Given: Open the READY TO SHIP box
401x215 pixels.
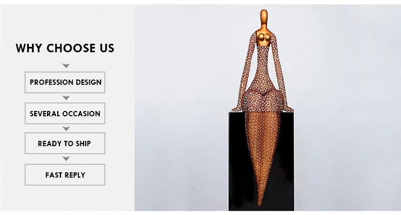Looking at the screenshot, I should [x=65, y=144].
